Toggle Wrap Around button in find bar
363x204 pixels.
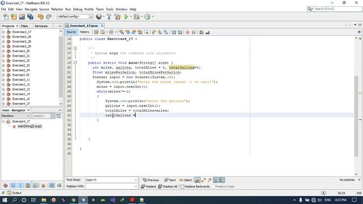pyautogui.click(x=222, y=180)
